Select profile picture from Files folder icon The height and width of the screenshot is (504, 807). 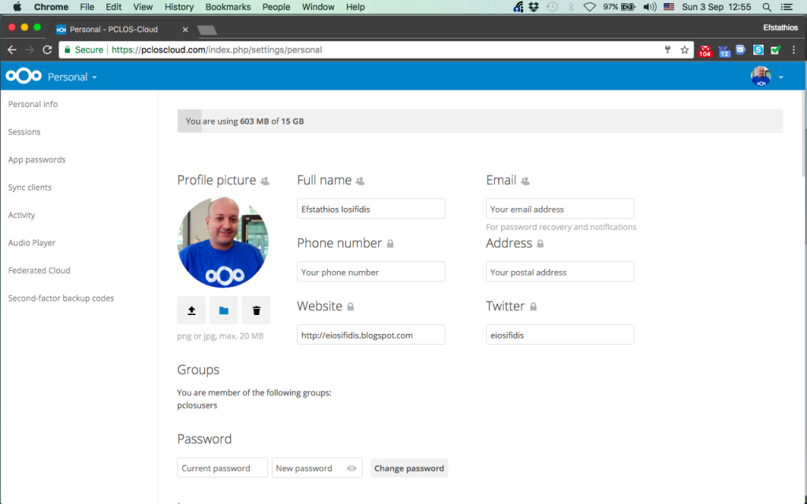[224, 310]
